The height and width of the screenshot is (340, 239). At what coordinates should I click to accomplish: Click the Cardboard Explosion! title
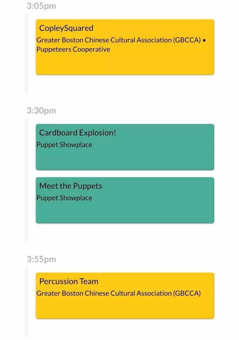point(78,133)
